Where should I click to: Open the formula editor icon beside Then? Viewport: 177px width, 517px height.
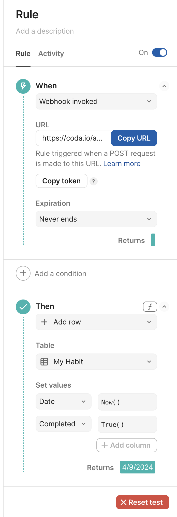pos(150,307)
